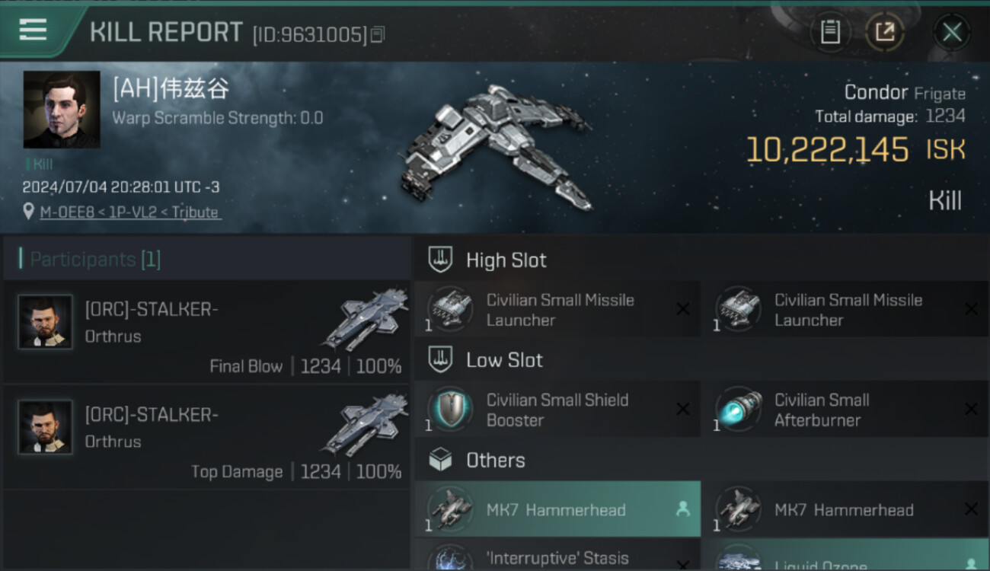Open the Civilian Small Afterburner item

point(847,410)
